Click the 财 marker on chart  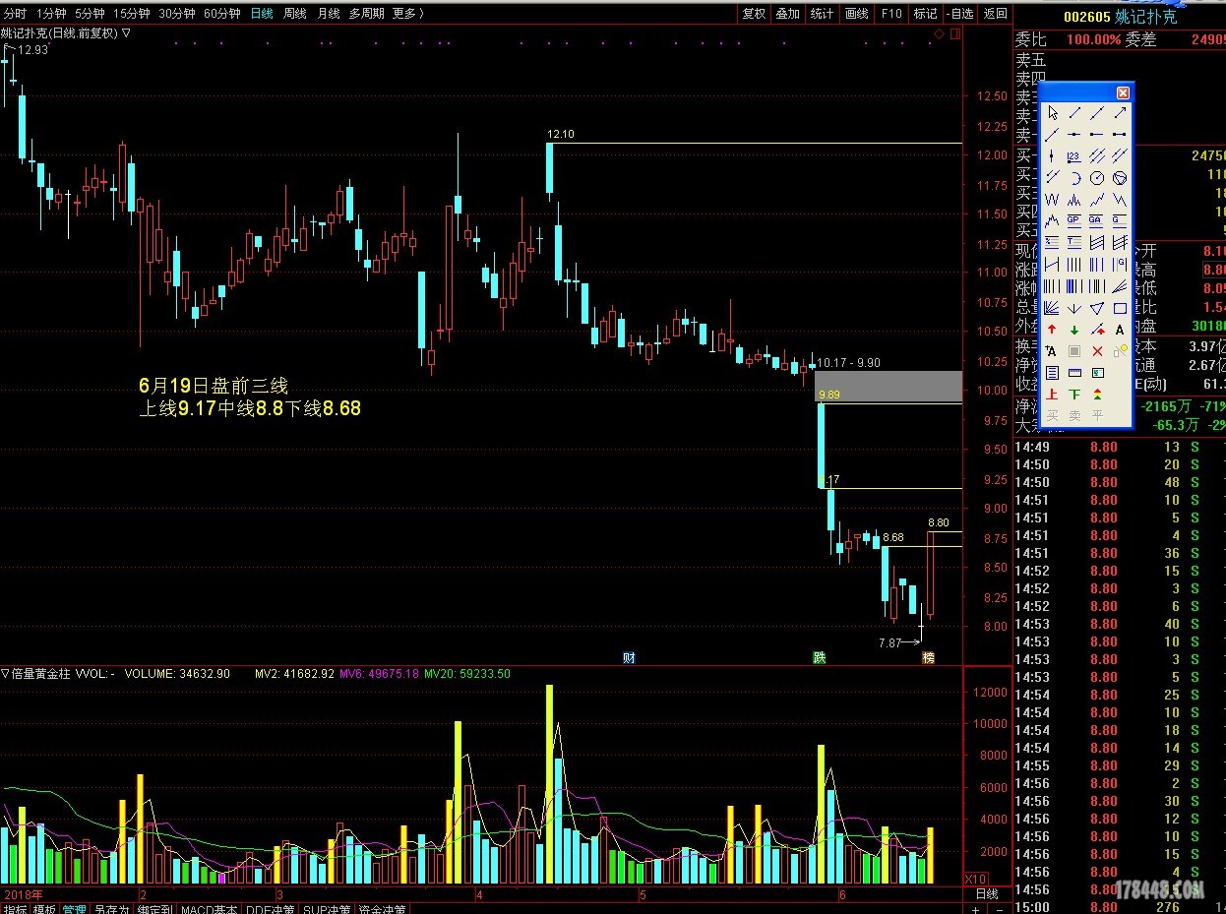click(x=629, y=657)
